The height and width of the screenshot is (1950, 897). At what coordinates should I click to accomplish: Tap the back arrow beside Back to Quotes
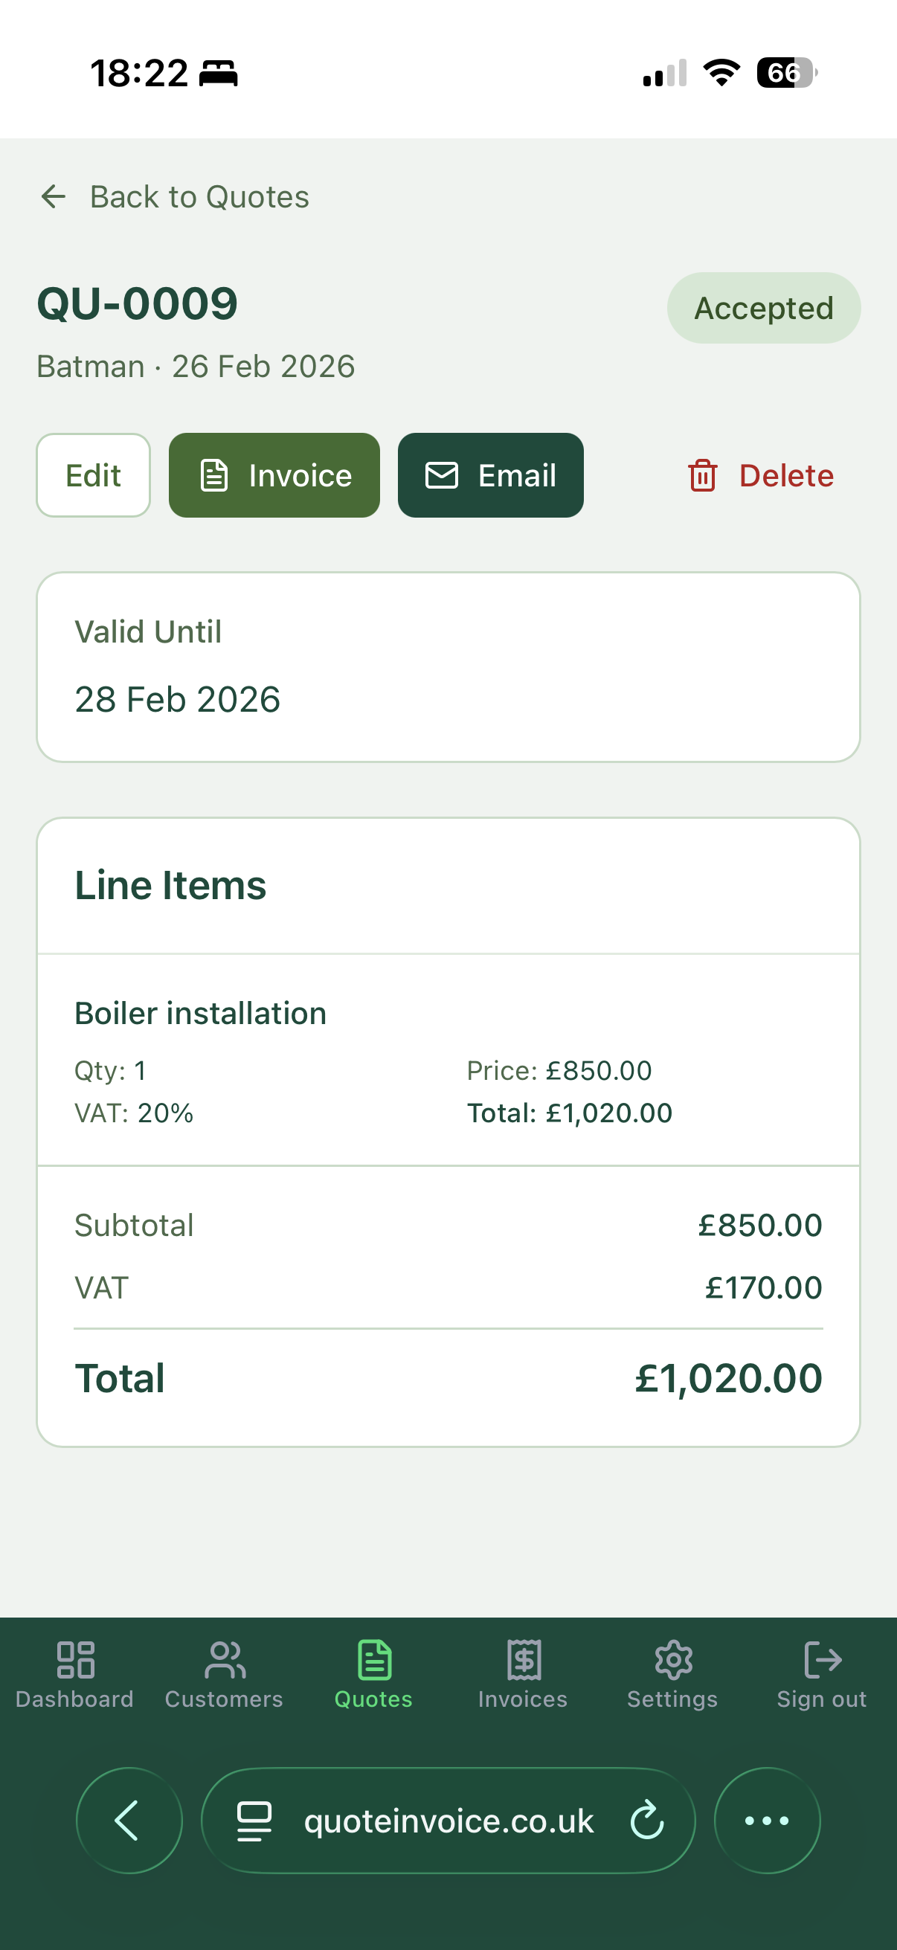(53, 197)
